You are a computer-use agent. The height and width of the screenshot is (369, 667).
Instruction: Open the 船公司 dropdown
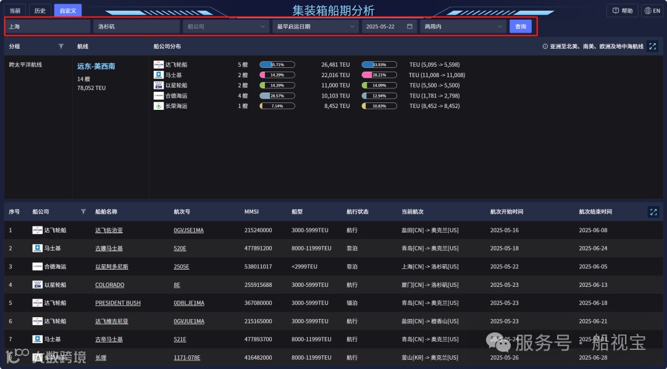click(226, 27)
